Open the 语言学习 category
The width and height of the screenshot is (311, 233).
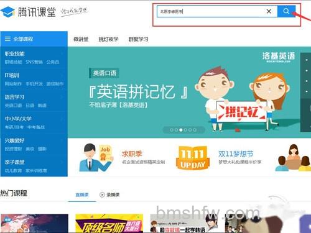(x=15, y=97)
